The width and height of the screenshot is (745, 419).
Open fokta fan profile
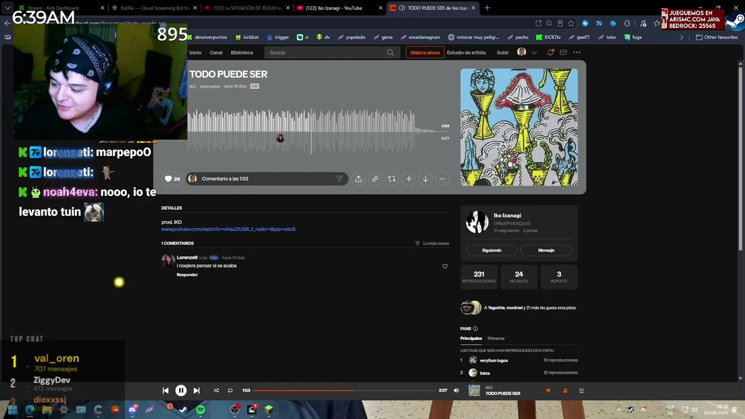(485, 373)
